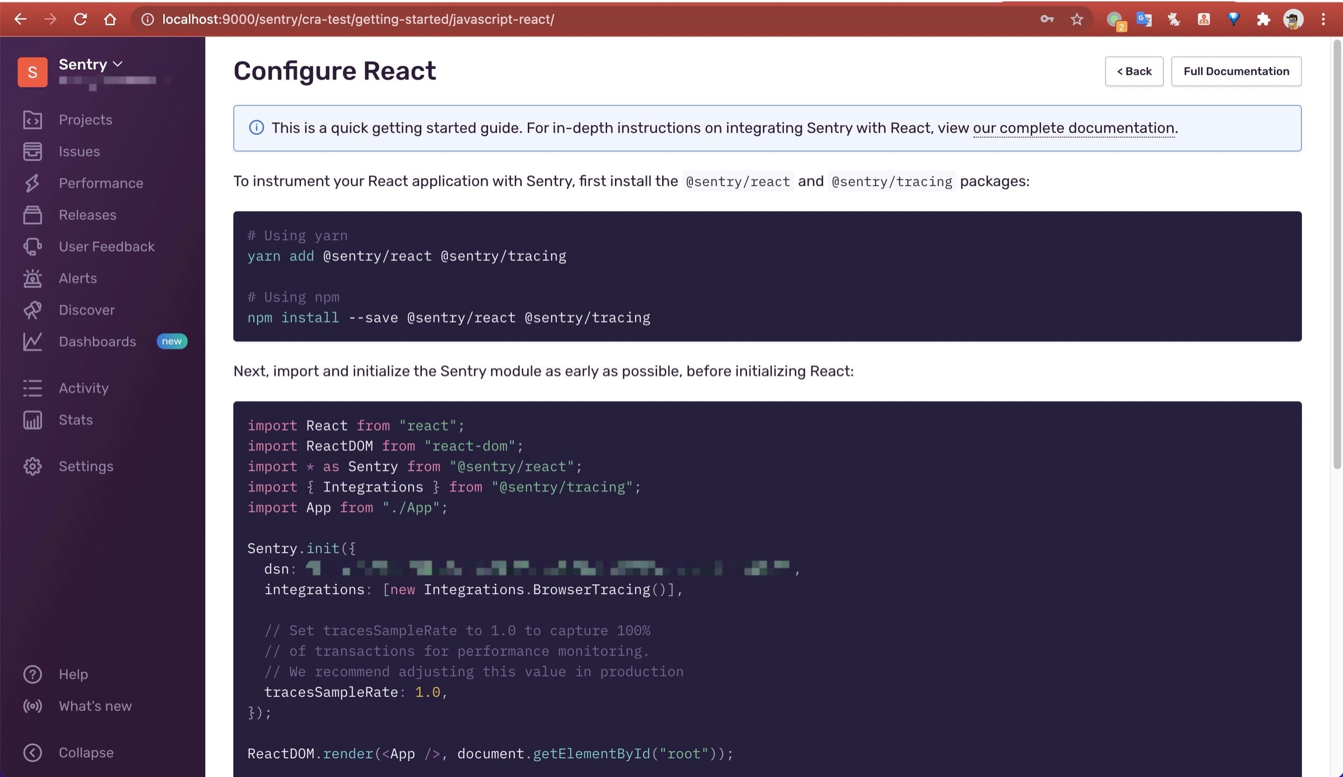This screenshot has height=777, width=1343.
Task: Open Discover via its telescope icon
Action: coord(32,310)
